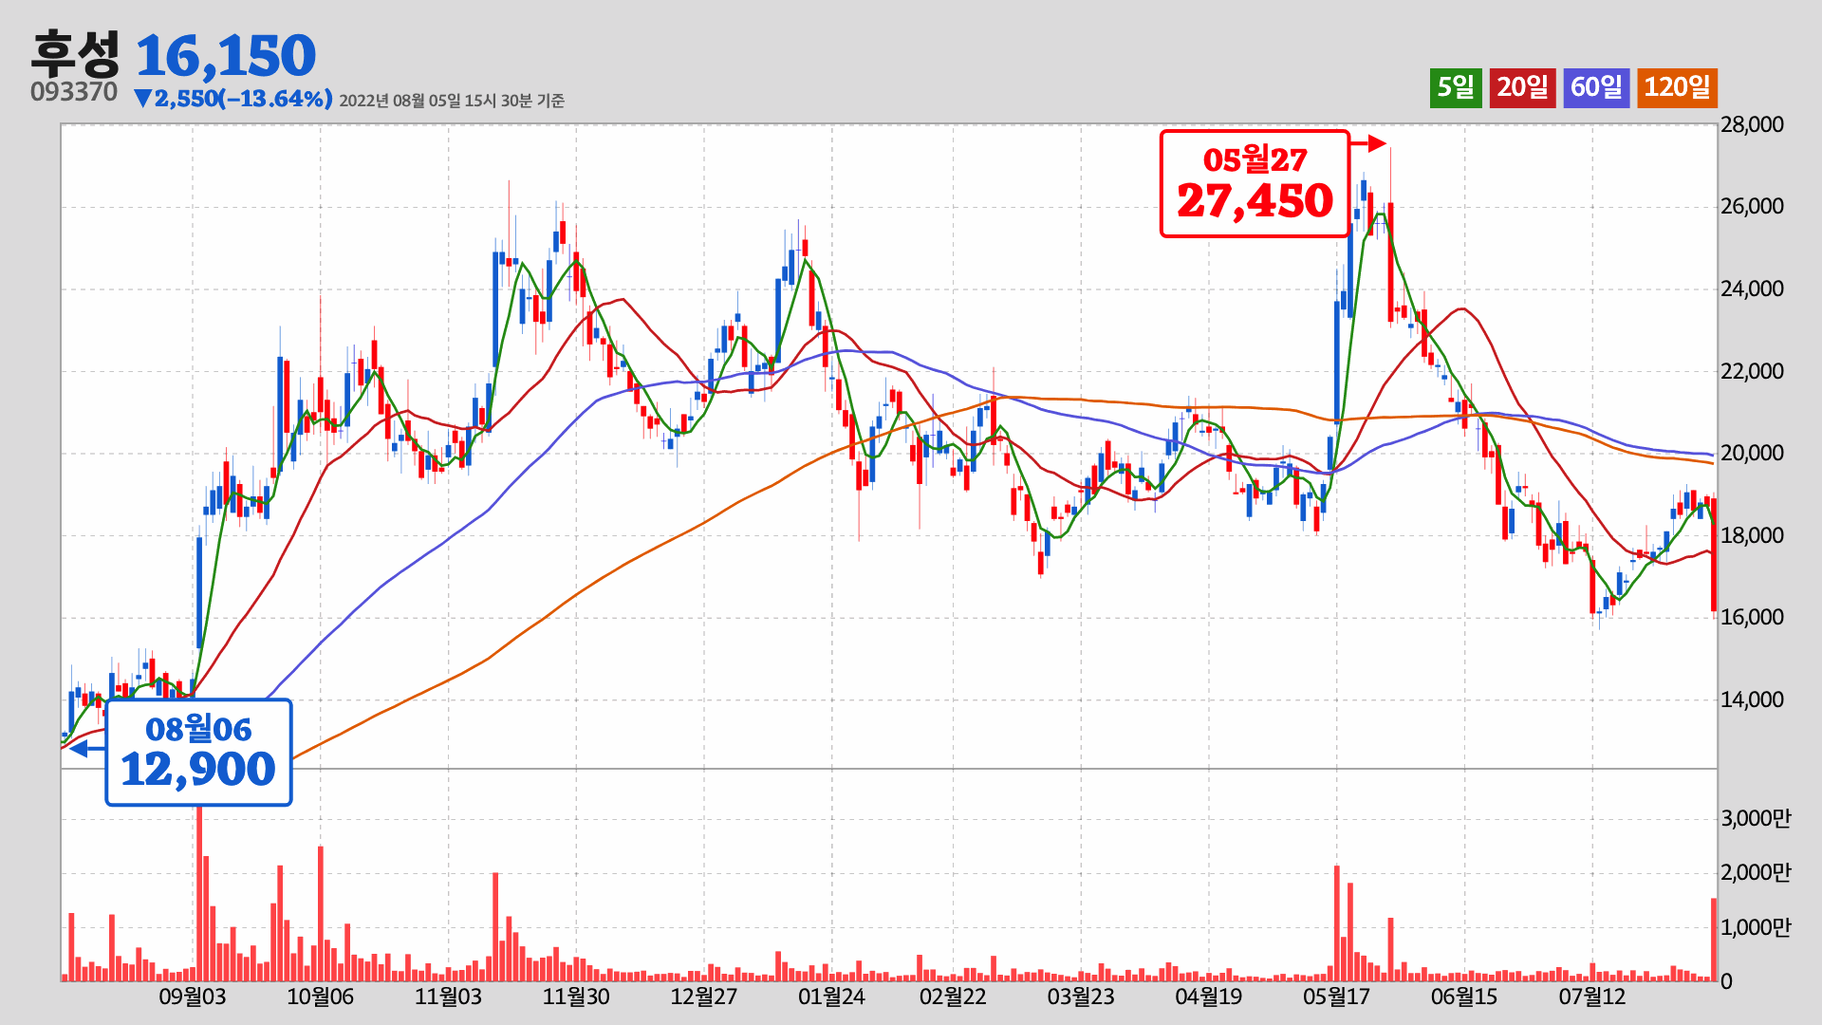Click the current price 16,150
1822x1025 pixels.
click(x=226, y=55)
